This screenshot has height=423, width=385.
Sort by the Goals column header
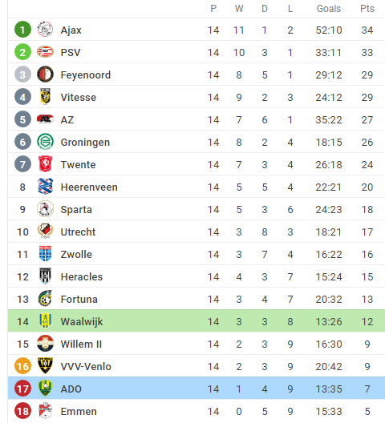click(329, 9)
